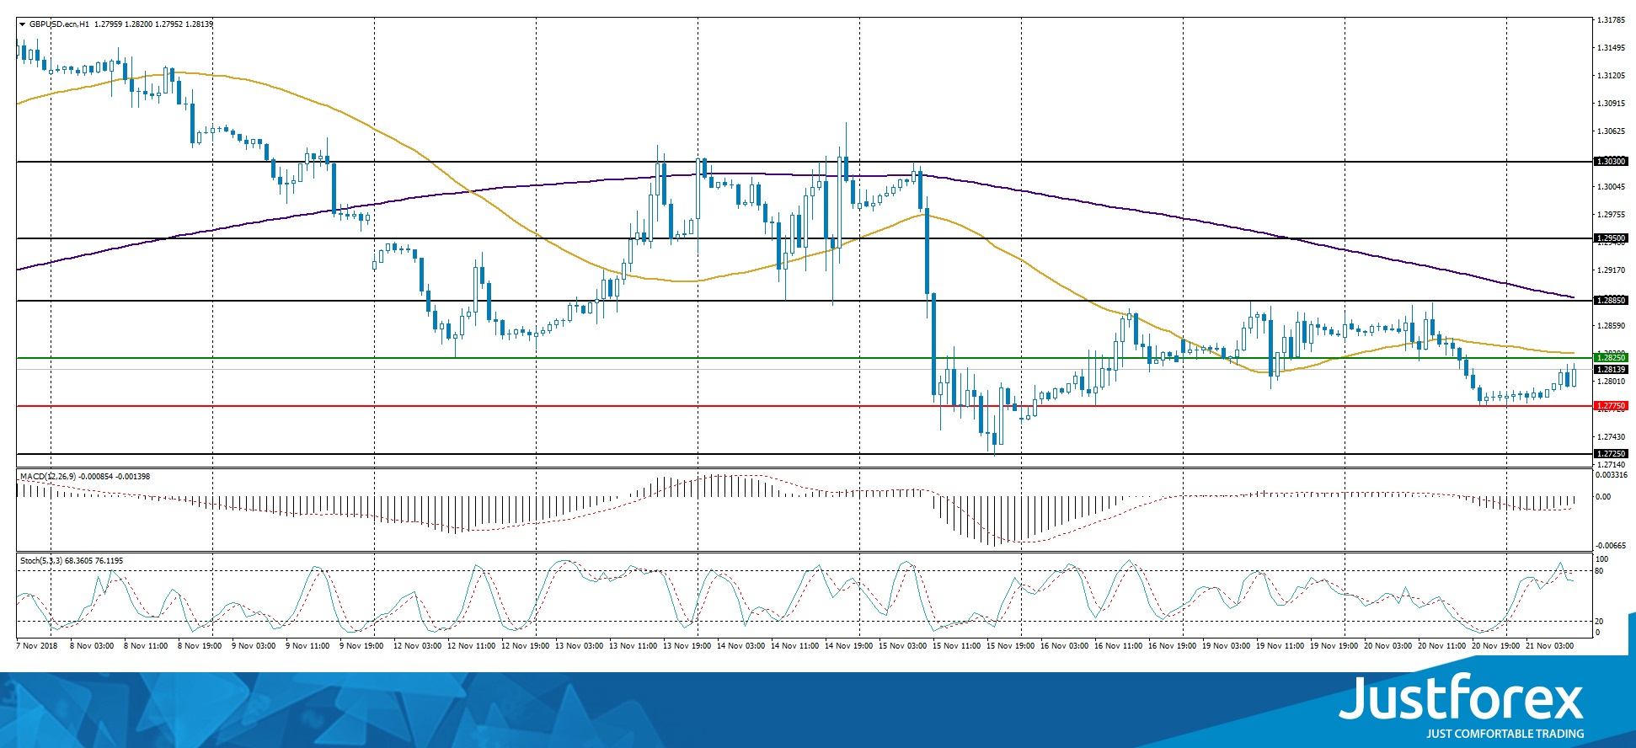Image resolution: width=1636 pixels, height=748 pixels.
Task: Click the 1.30915 price axis value
Action: (1611, 104)
